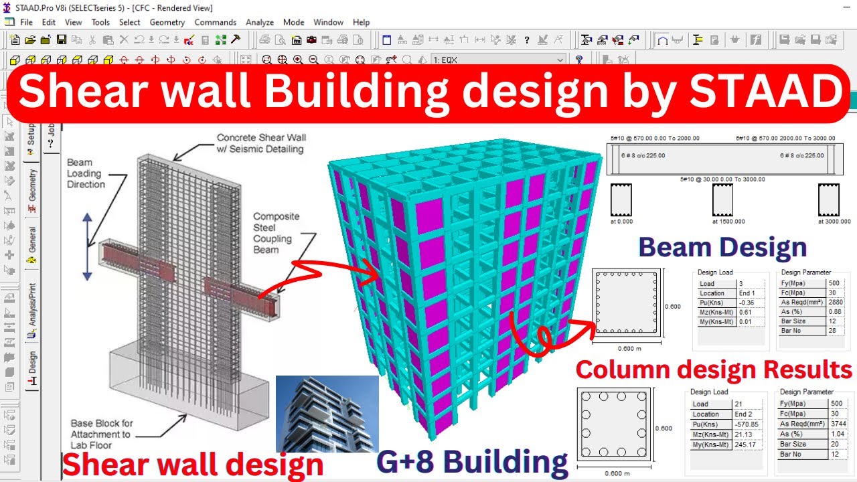
Task: Click the Location value "End 2"
Action: [744, 414]
